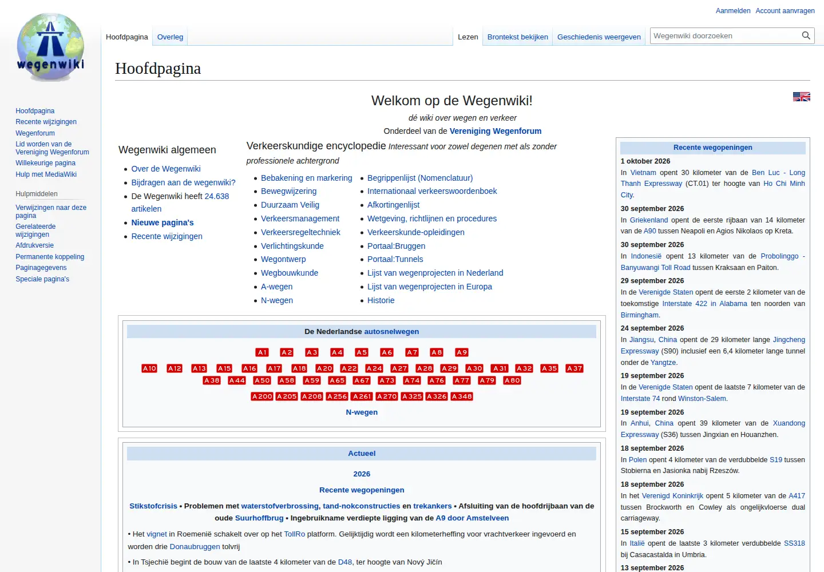This screenshot has height=572, width=824.
Task: Select the A16 motorway shield
Action: pos(249,368)
